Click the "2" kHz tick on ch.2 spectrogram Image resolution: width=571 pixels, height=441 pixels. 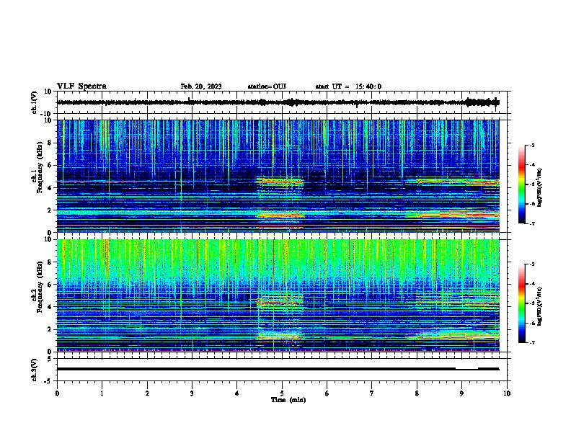tap(50, 329)
